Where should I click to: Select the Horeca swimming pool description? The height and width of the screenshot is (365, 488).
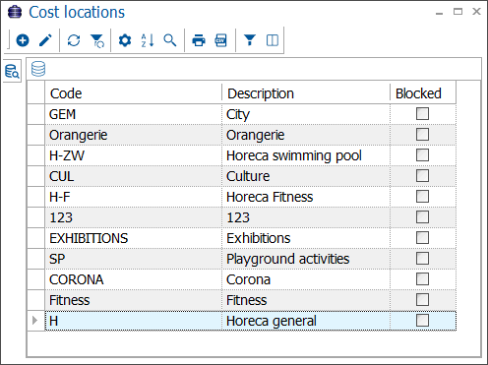[x=306, y=155]
